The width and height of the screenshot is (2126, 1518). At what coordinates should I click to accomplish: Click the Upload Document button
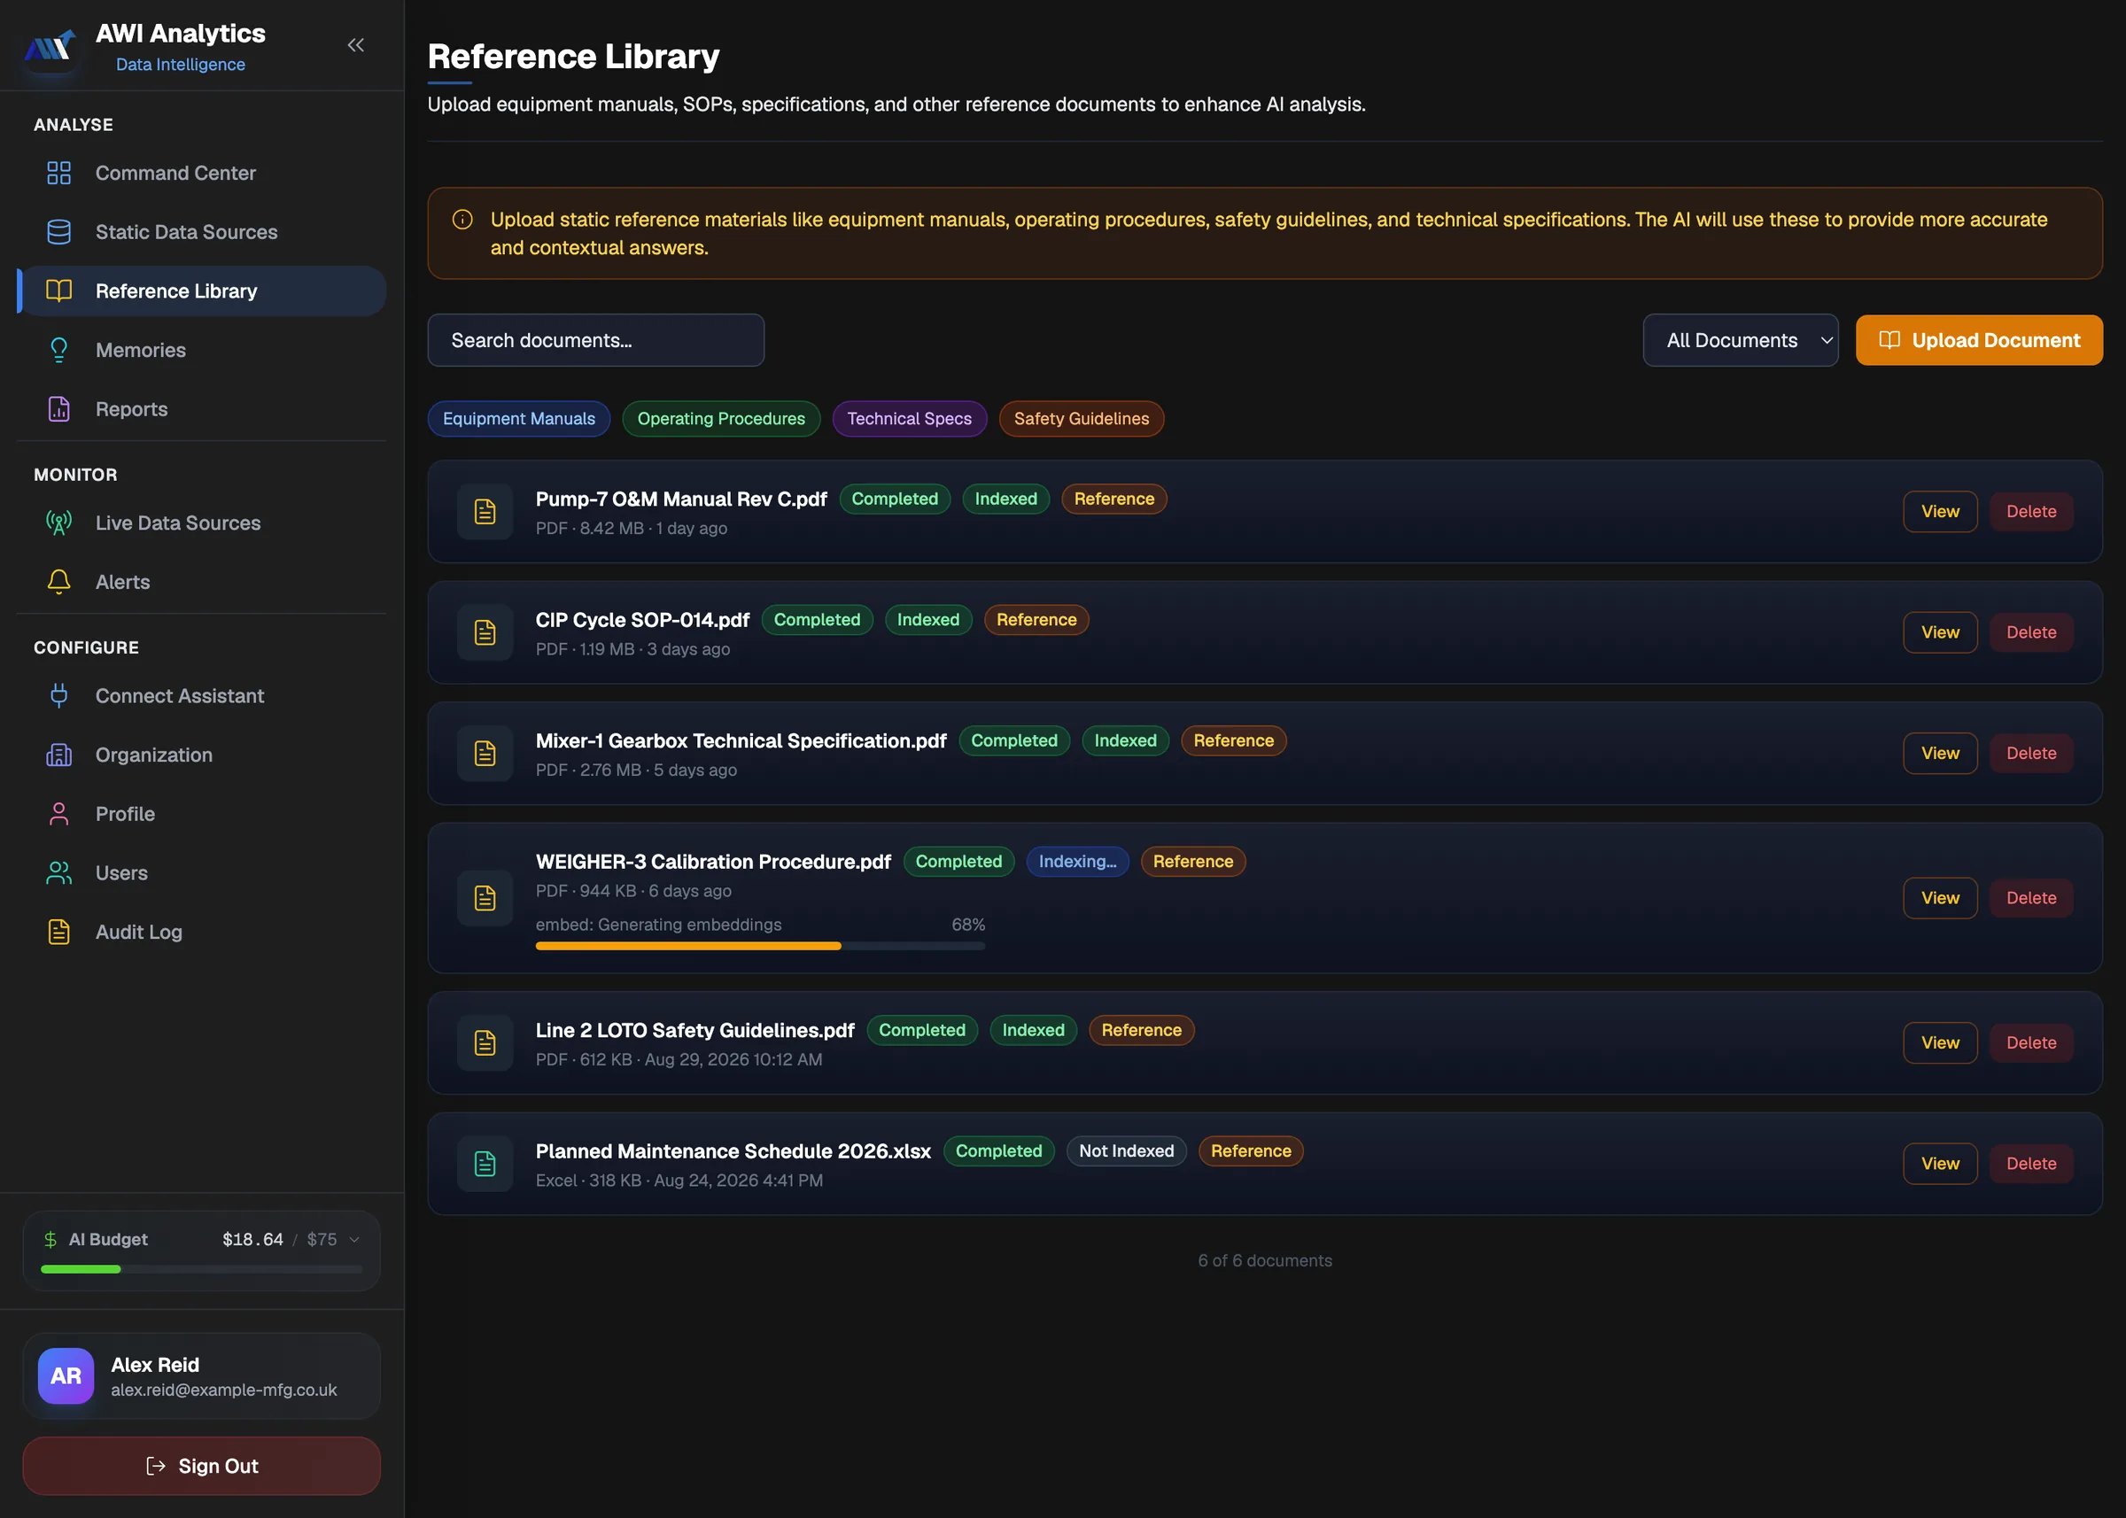tap(1979, 340)
